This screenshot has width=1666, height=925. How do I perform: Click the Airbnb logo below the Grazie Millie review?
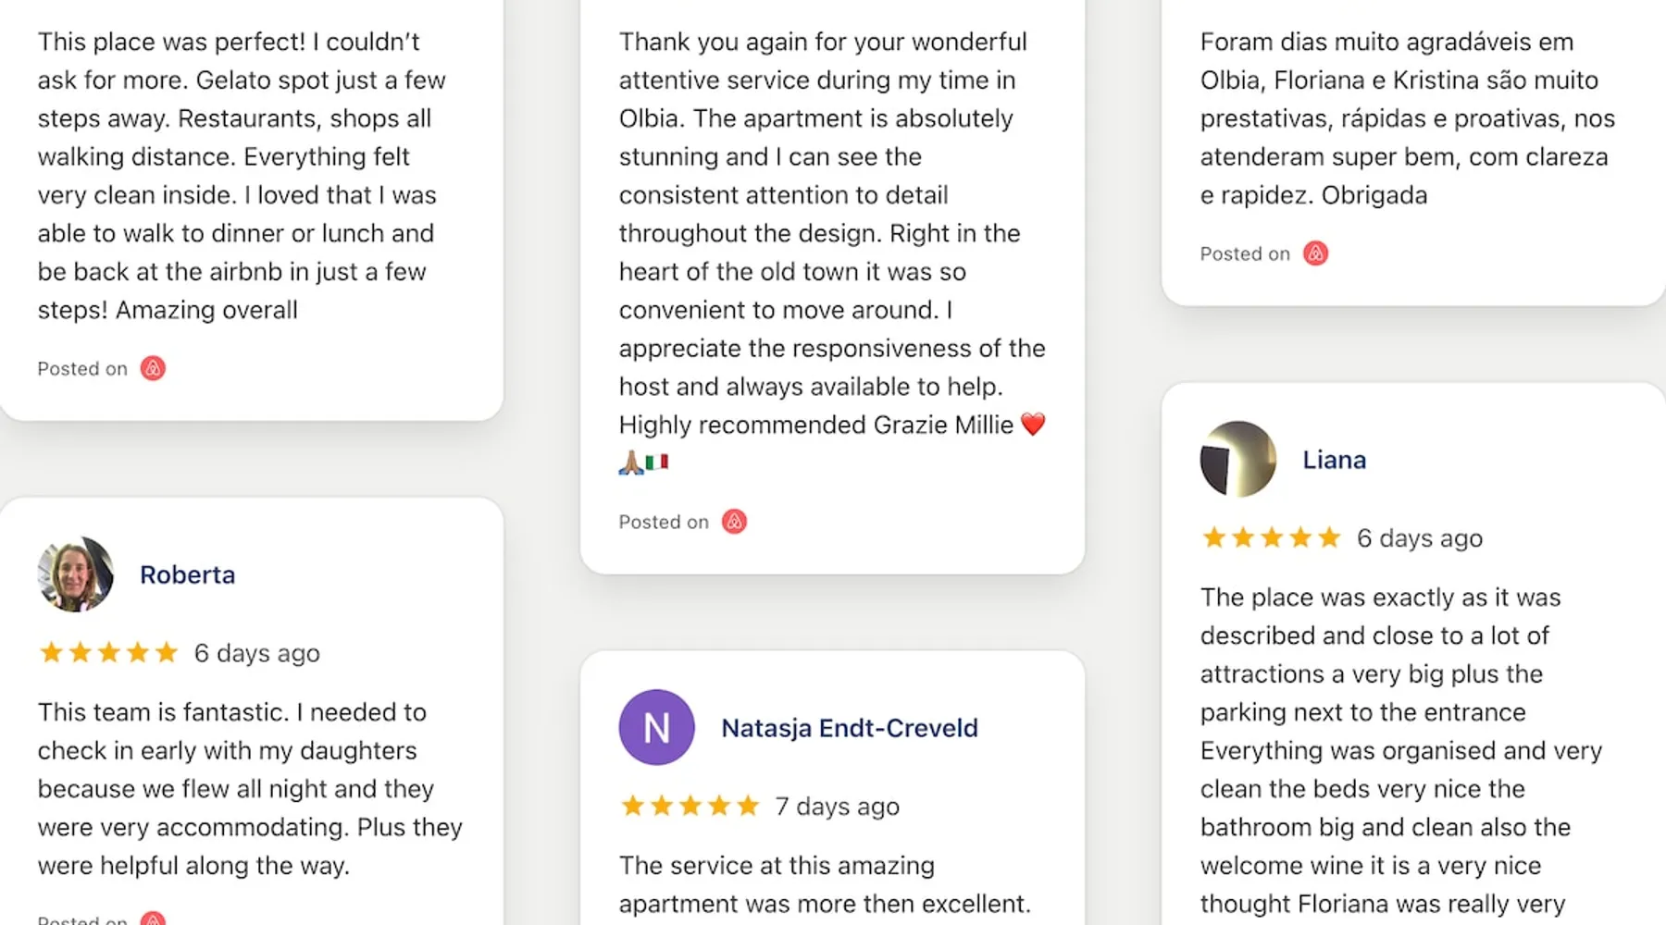click(734, 522)
